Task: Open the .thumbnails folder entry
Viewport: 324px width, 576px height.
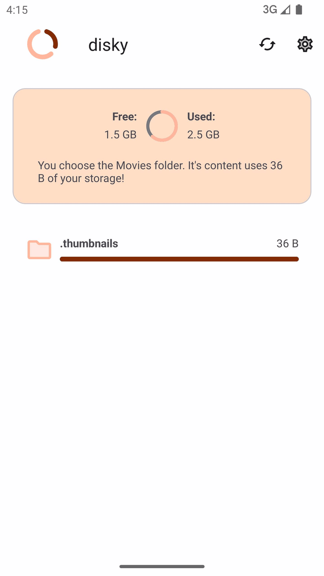Action: click(89, 243)
